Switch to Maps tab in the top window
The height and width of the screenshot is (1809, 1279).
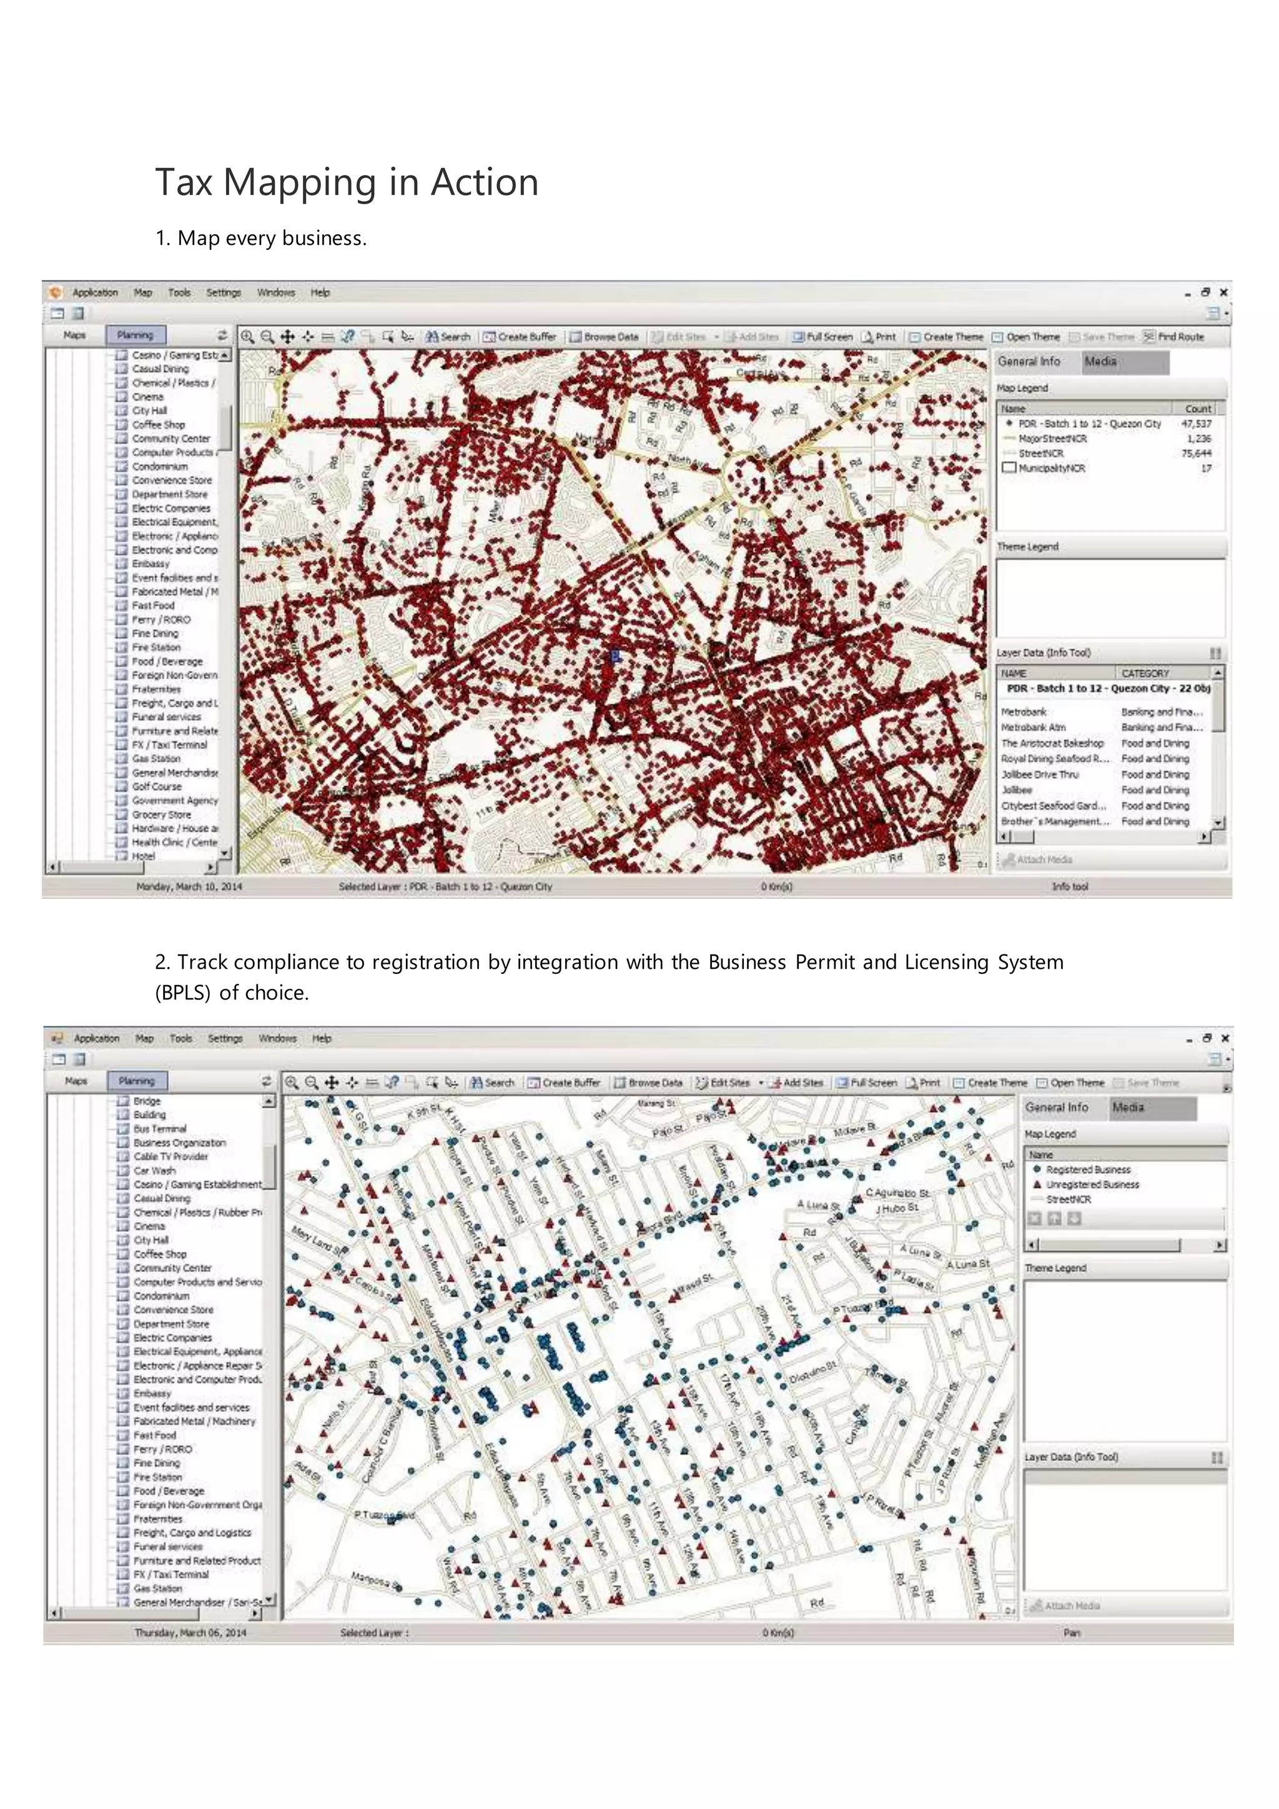point(75,335)
